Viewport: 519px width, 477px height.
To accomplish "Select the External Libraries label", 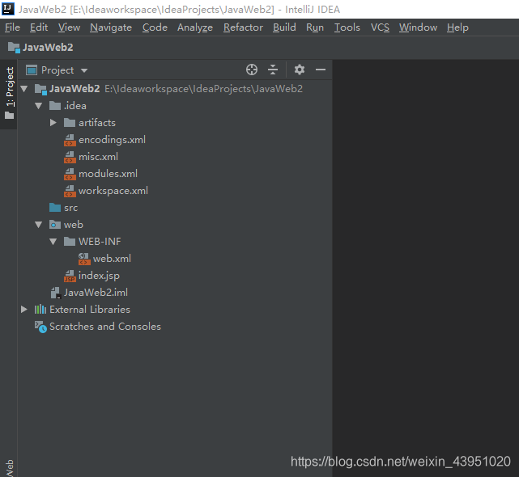I will click(90, 310).
